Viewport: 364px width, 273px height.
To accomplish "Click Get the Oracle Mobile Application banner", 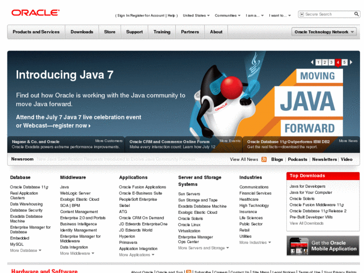I will click(x=323, y=246).
